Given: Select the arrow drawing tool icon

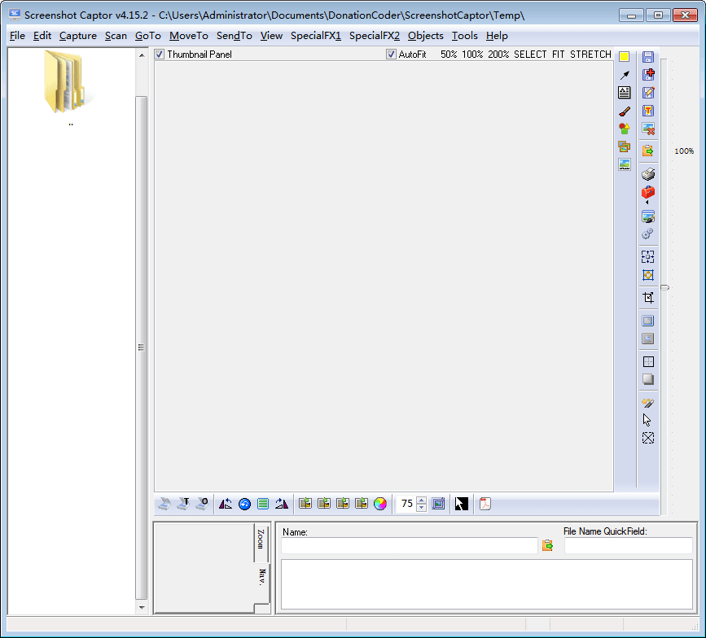Looking at the screenshot, I should (625, 75).
